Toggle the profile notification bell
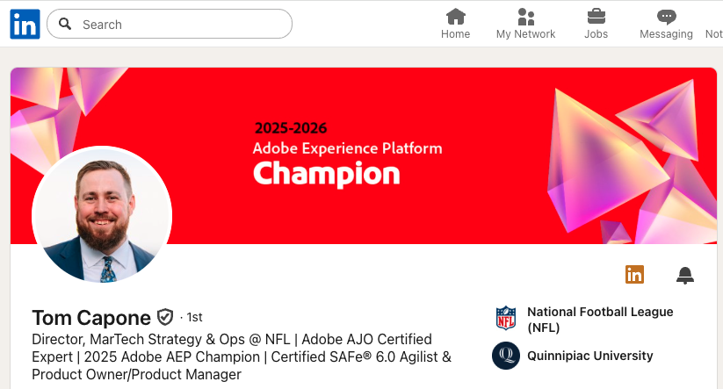The height and width of the screenshot is (389, 723). (685, 276)
